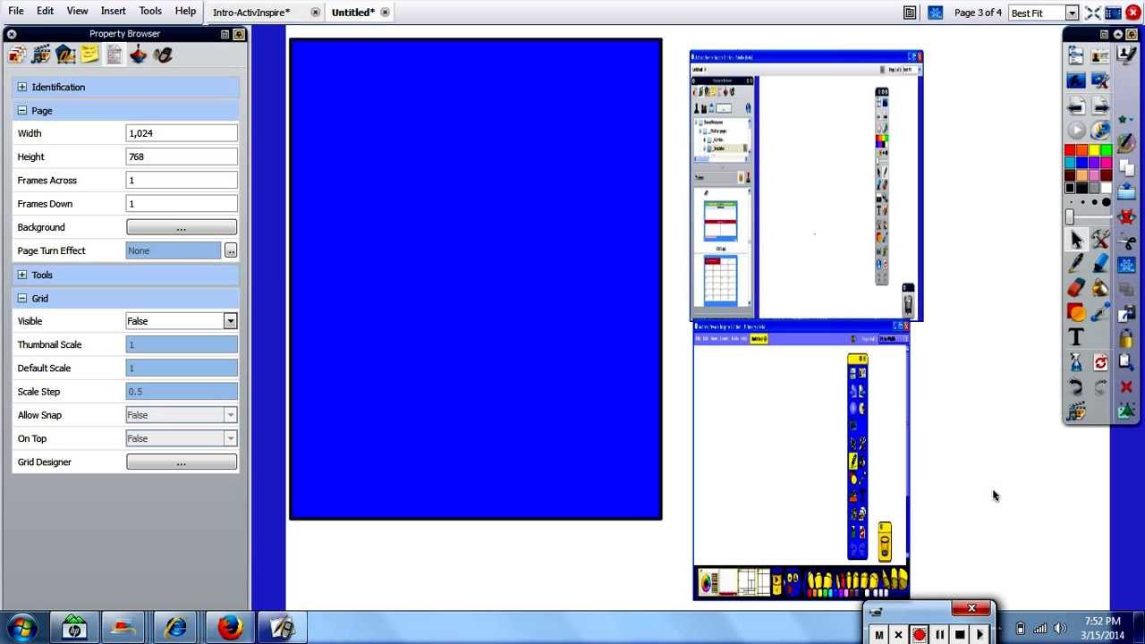Select the Text tool
This screenshot has height=644, width=1145.
pyautogui.click(x=1076, y=337)
